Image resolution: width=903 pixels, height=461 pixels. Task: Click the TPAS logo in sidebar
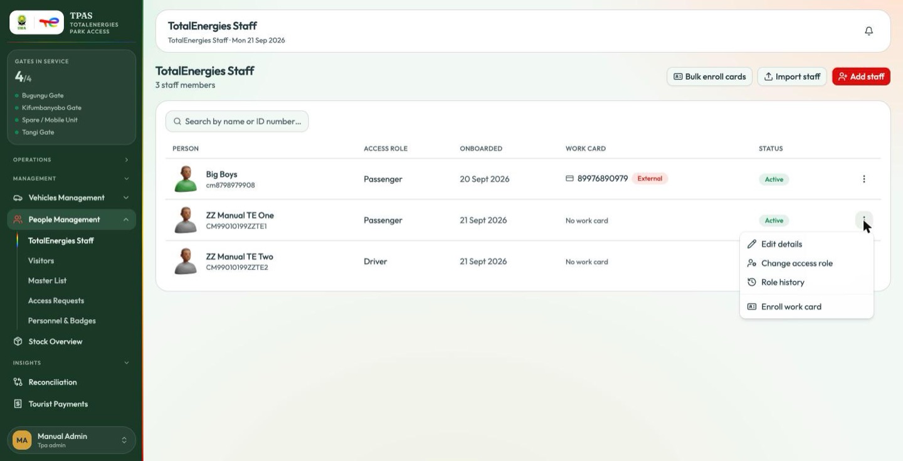pos(36,23)
